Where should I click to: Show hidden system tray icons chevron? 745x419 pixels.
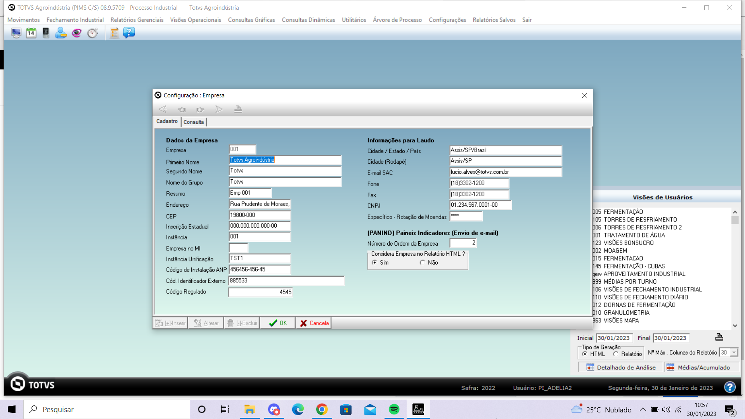tap(643, 409)
